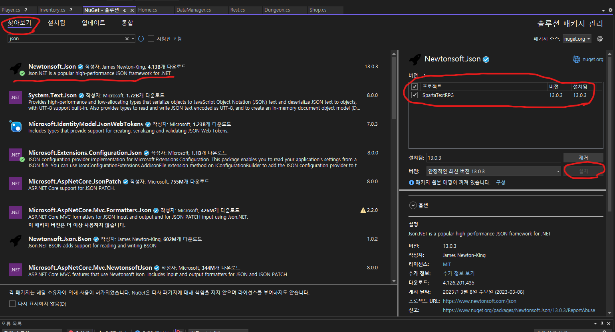The width and height of the screenshot is (615, 332).
Task: Toggle the select-all projects header checkbox
Action: click(x=415, y=87)
